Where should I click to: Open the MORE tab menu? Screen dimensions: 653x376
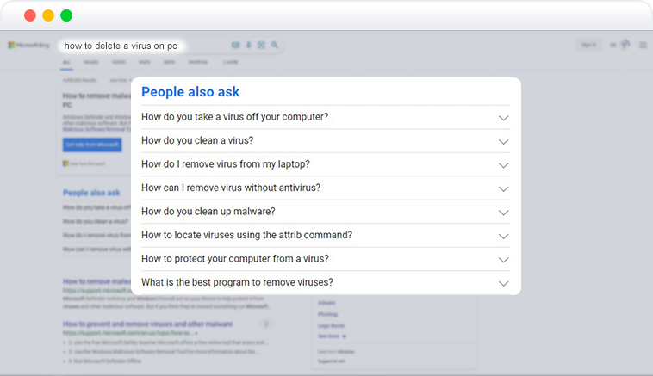tap(230, 63)
